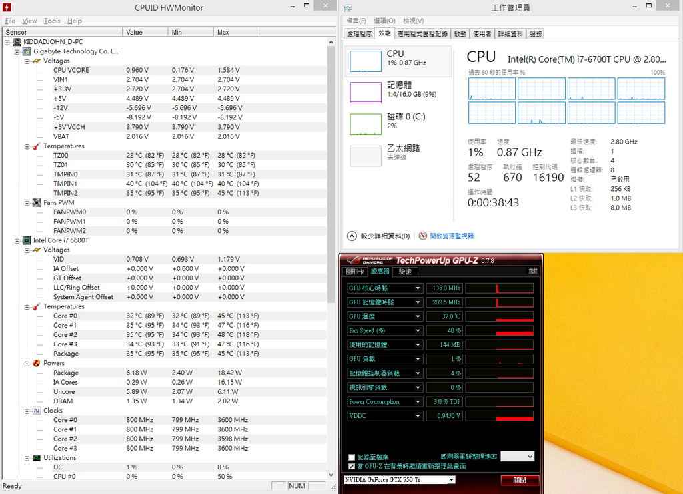Switch to the 服務 tab

click(x=536, y=34)
